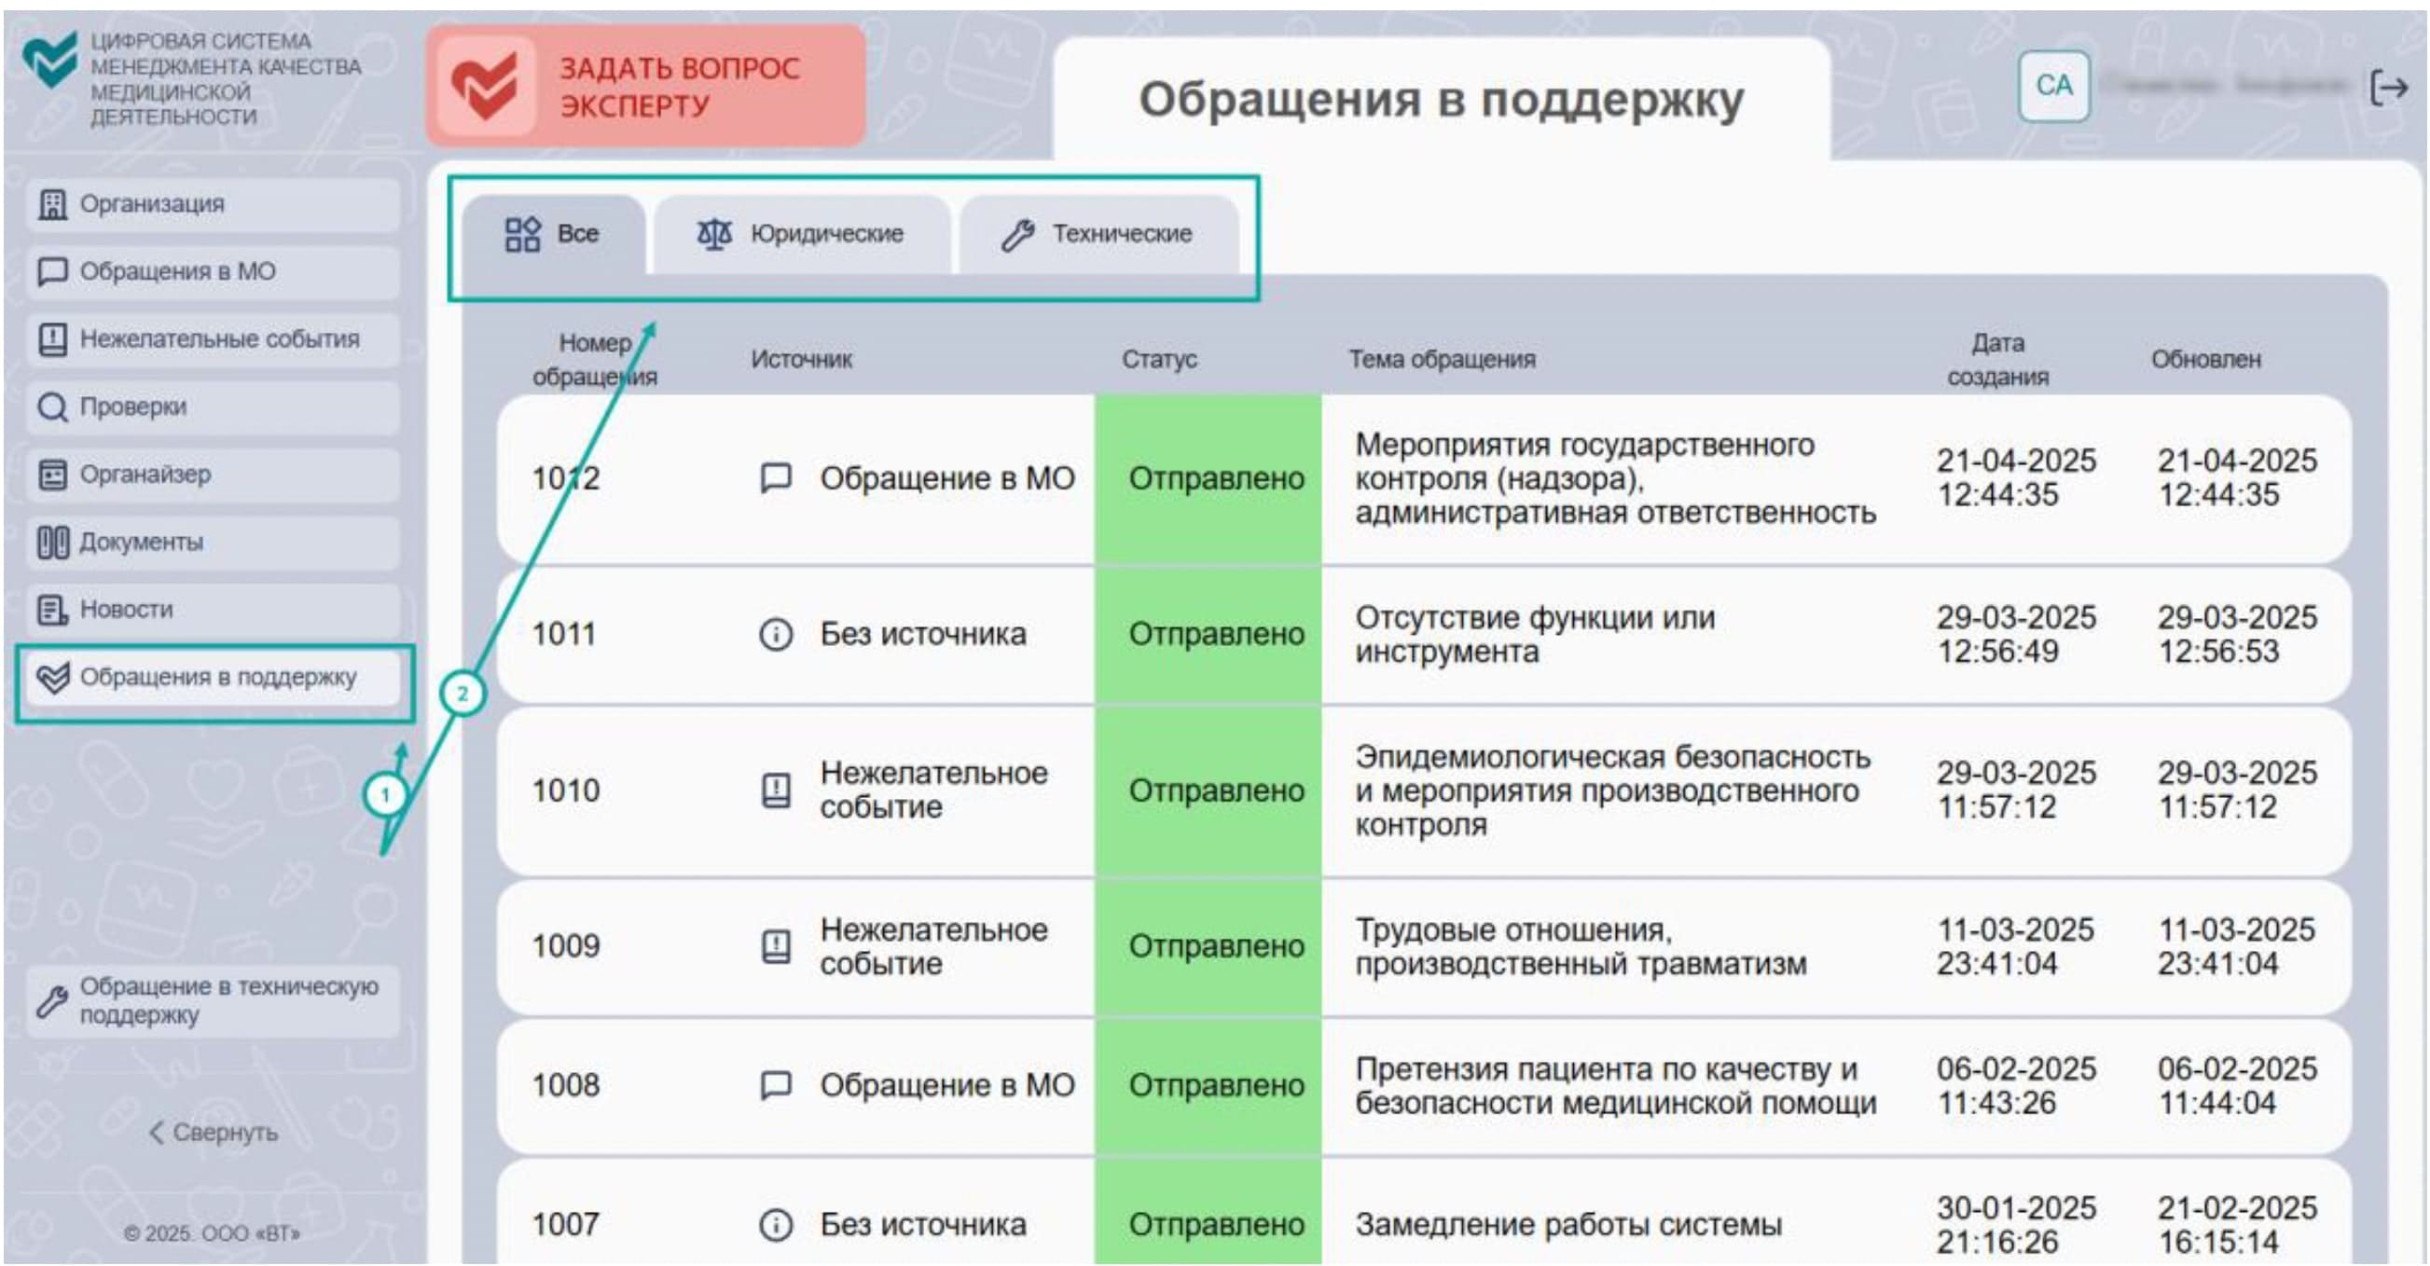Image resolution: width=2430 pixels, height=1266 pixels.
Task: Click the binders icon for Документы
Action: [x=53, y=543]
